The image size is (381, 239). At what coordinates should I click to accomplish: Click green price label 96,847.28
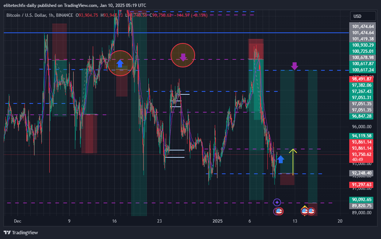tap(361, 116)
